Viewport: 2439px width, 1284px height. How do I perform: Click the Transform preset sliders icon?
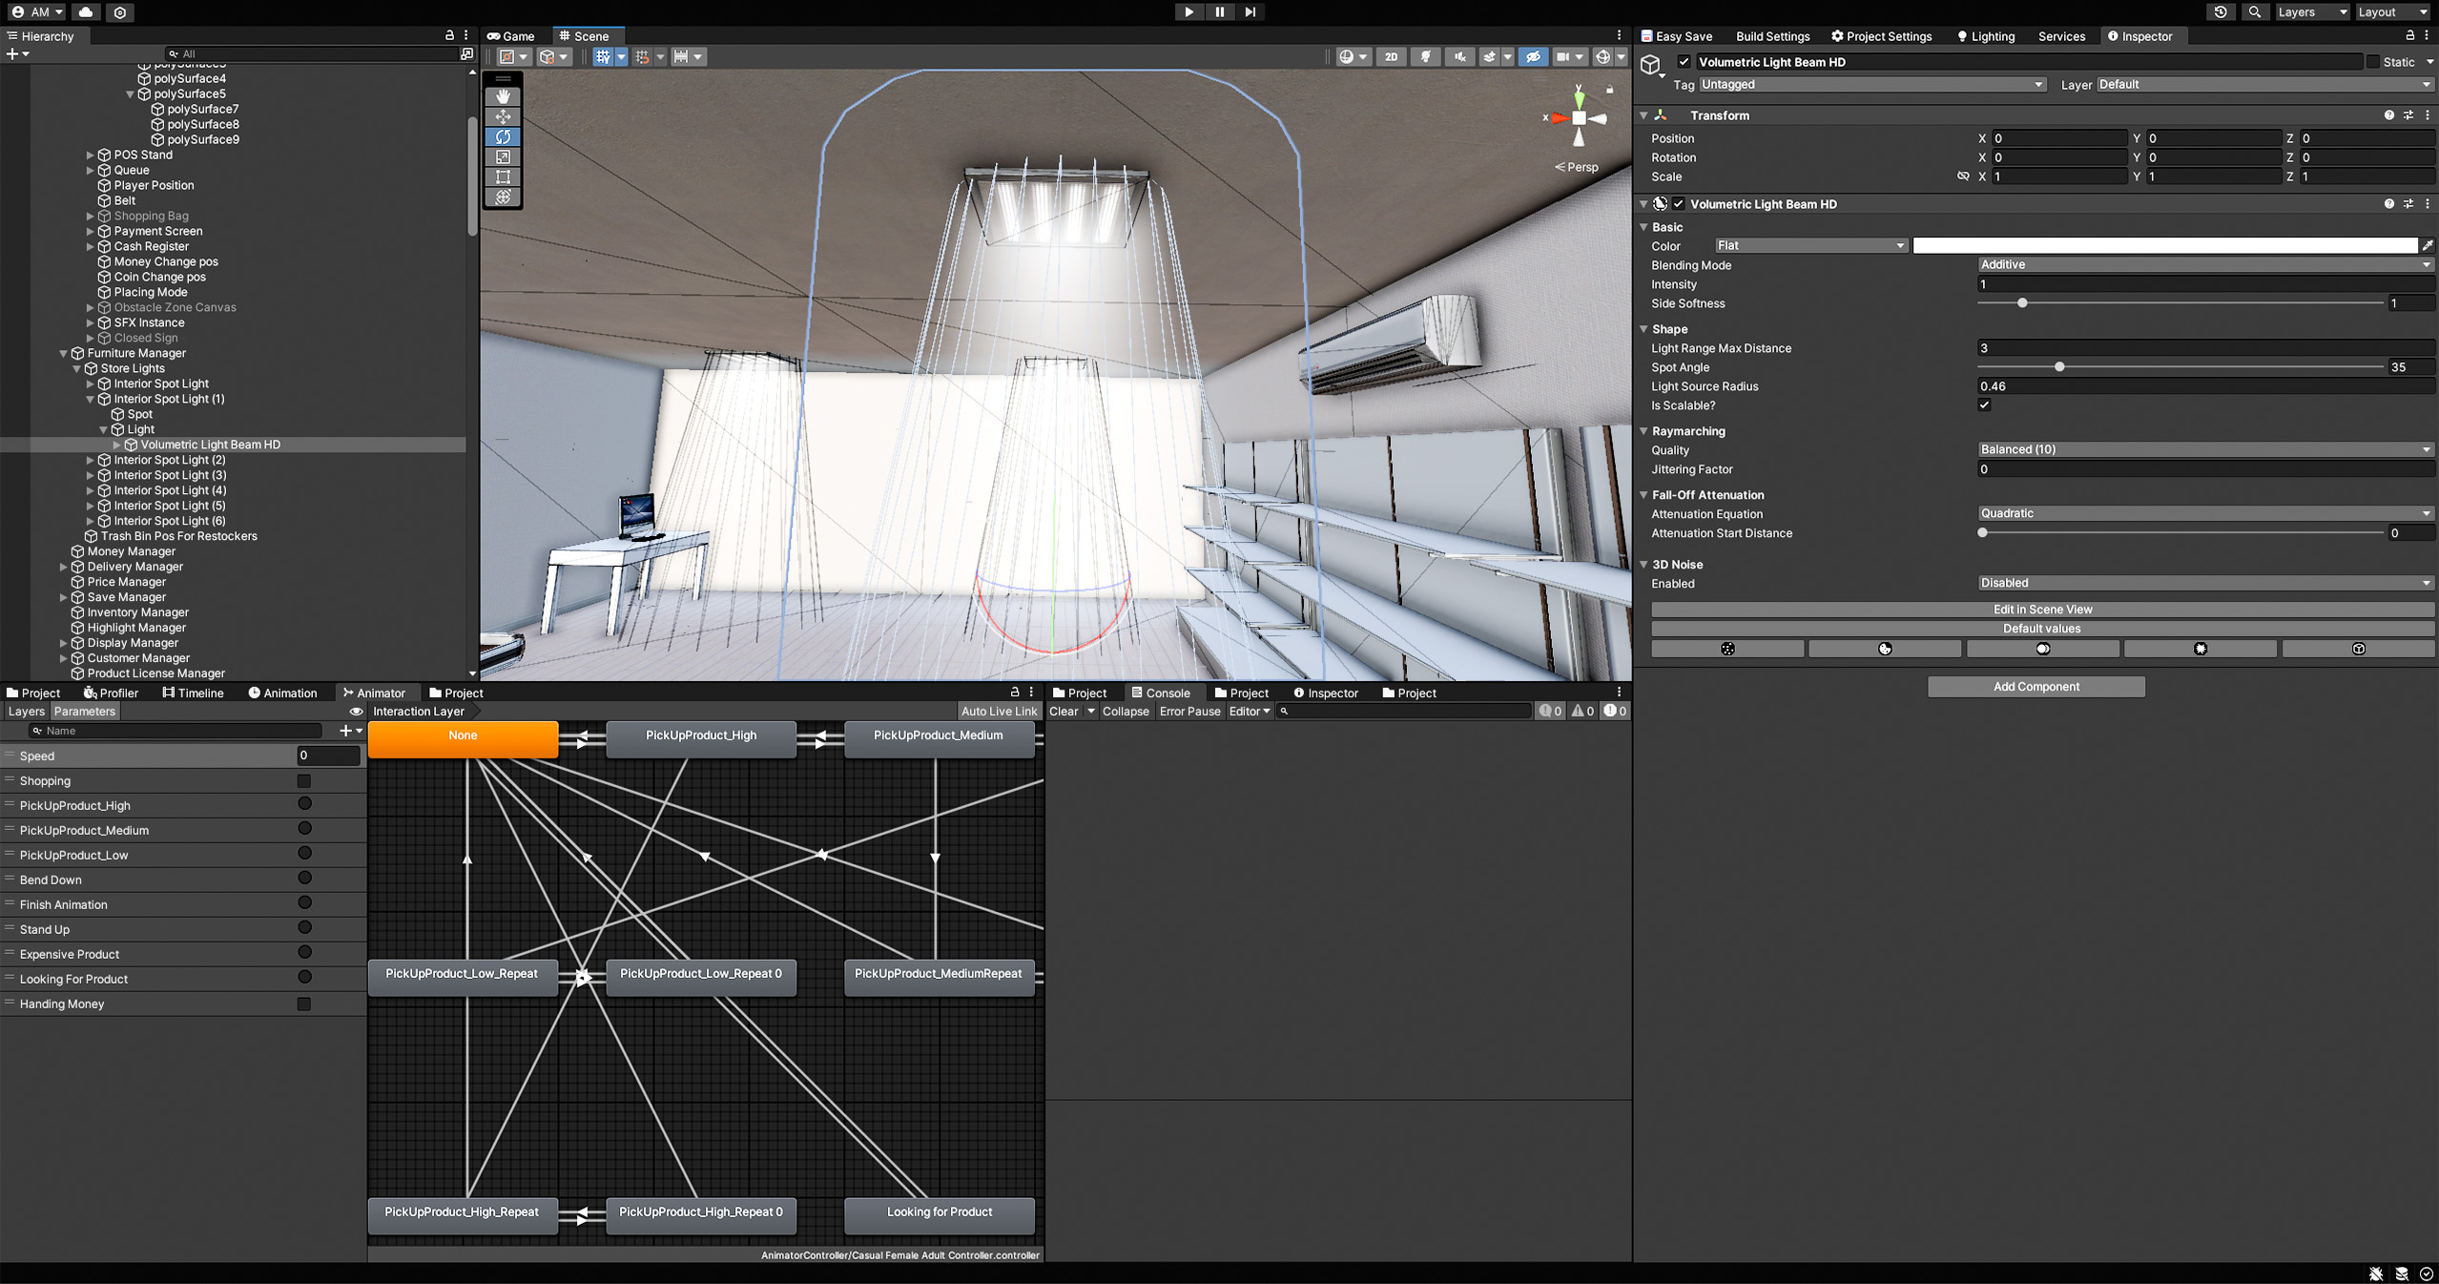pyautogui.click(x=2408, y=114)
